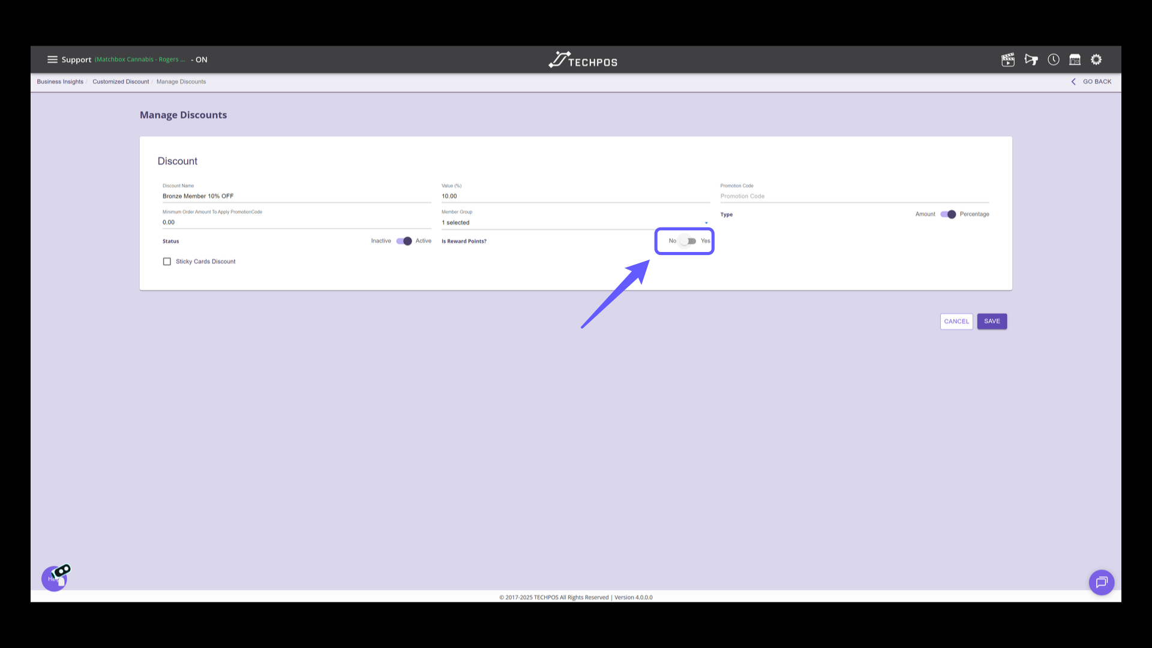Tick the Sticky Cards Discount checkbox
The width and height of the screenshot is (1152, 648).
[167, 262]
